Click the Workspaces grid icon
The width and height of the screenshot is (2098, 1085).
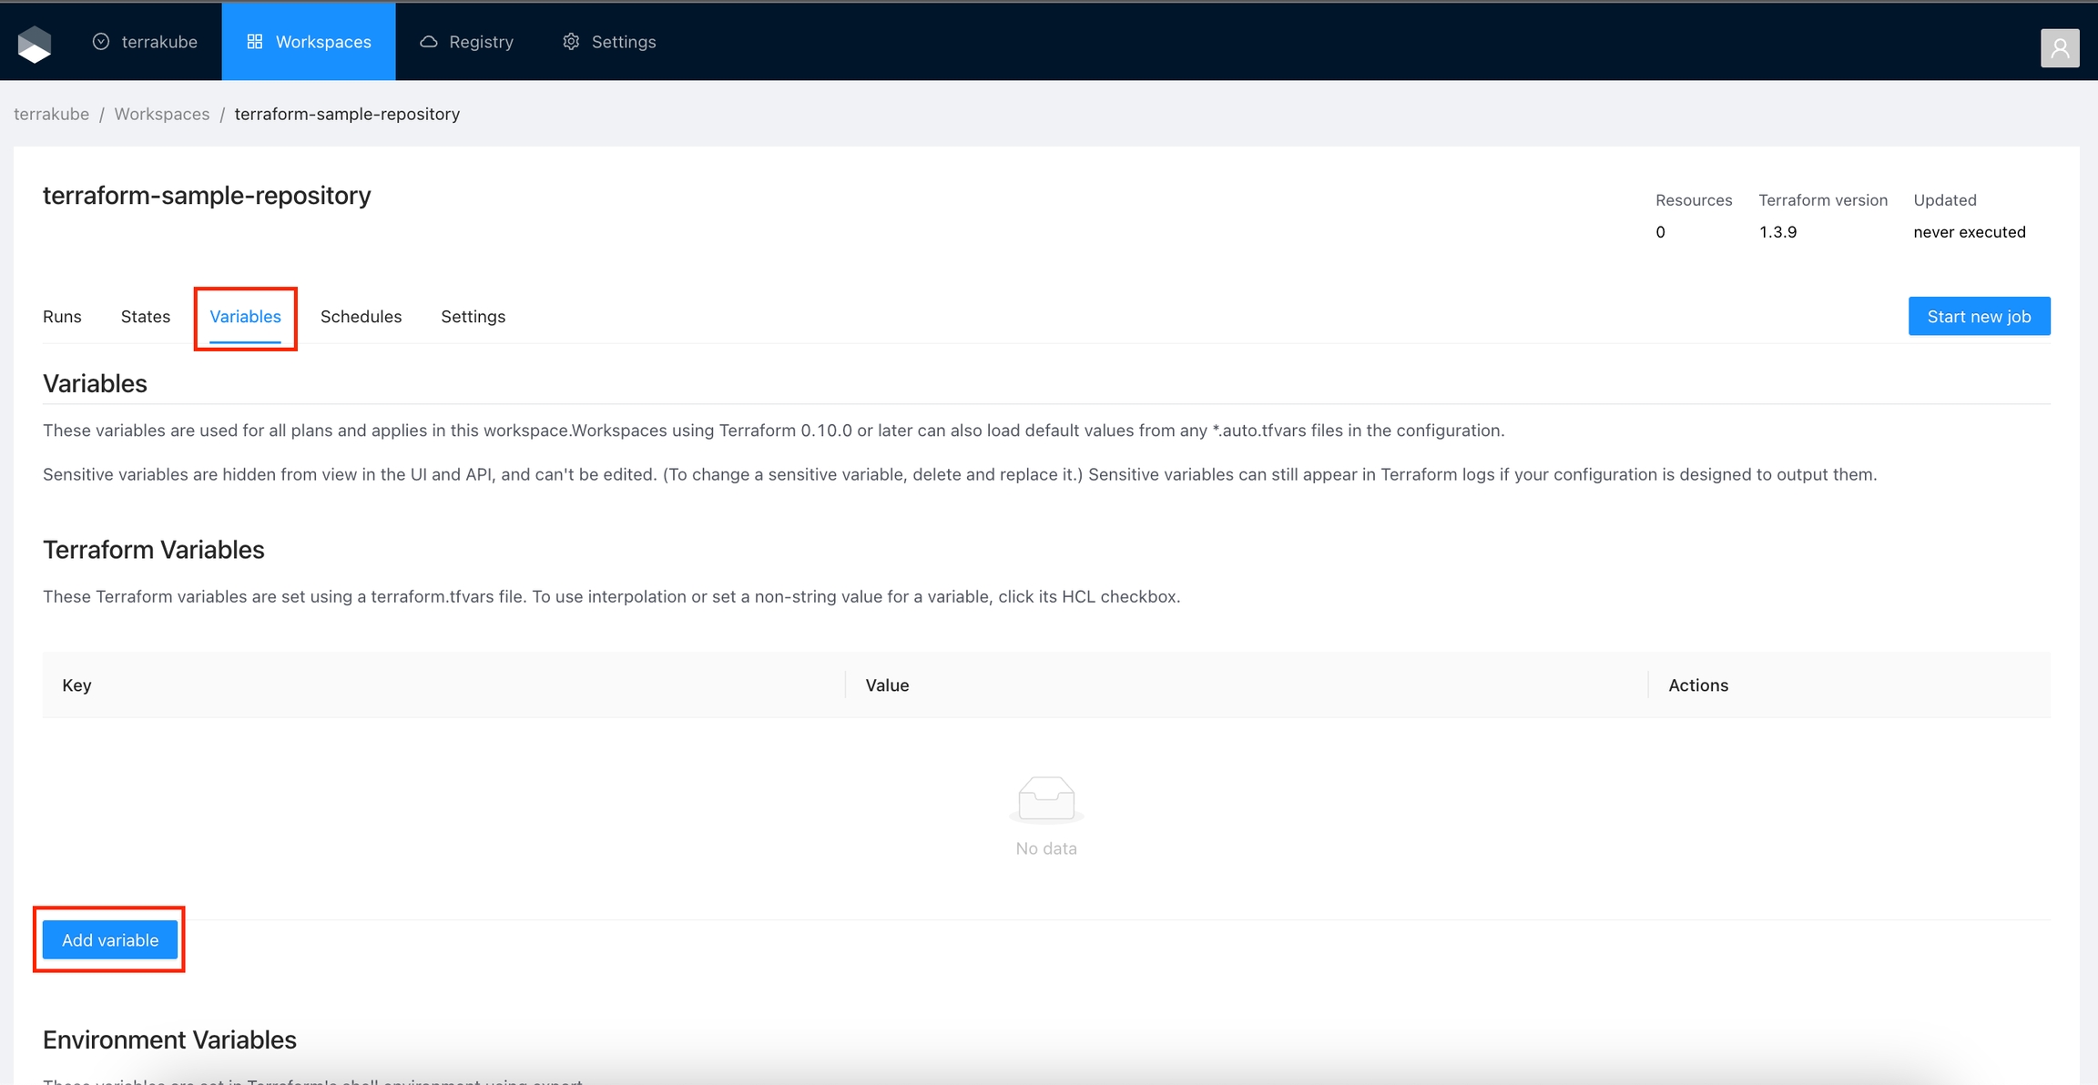click(x=255, y=42)
